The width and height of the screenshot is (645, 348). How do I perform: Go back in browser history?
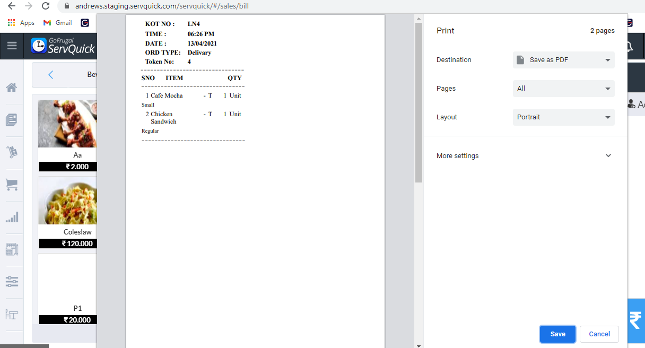[x=11, y=6]
